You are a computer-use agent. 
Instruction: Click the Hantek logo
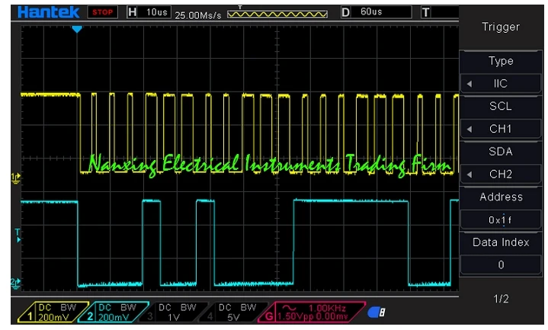48,12
